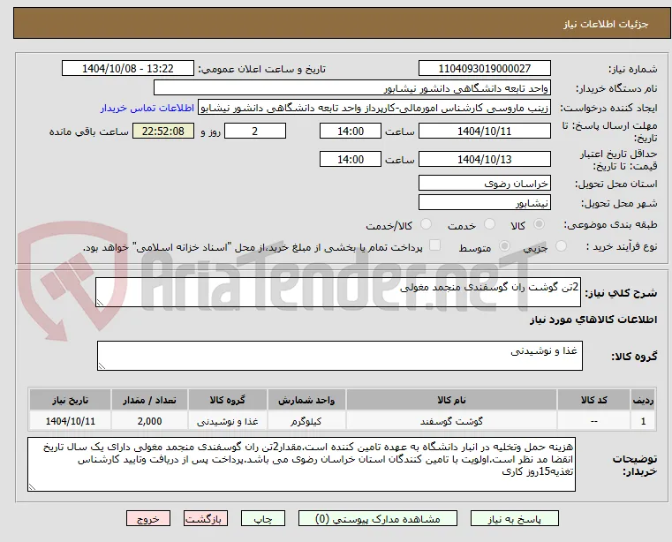The width and height of the screenshot is (672, 542).
Task: Select the خدمت radio button
Action: pos(489,223)
